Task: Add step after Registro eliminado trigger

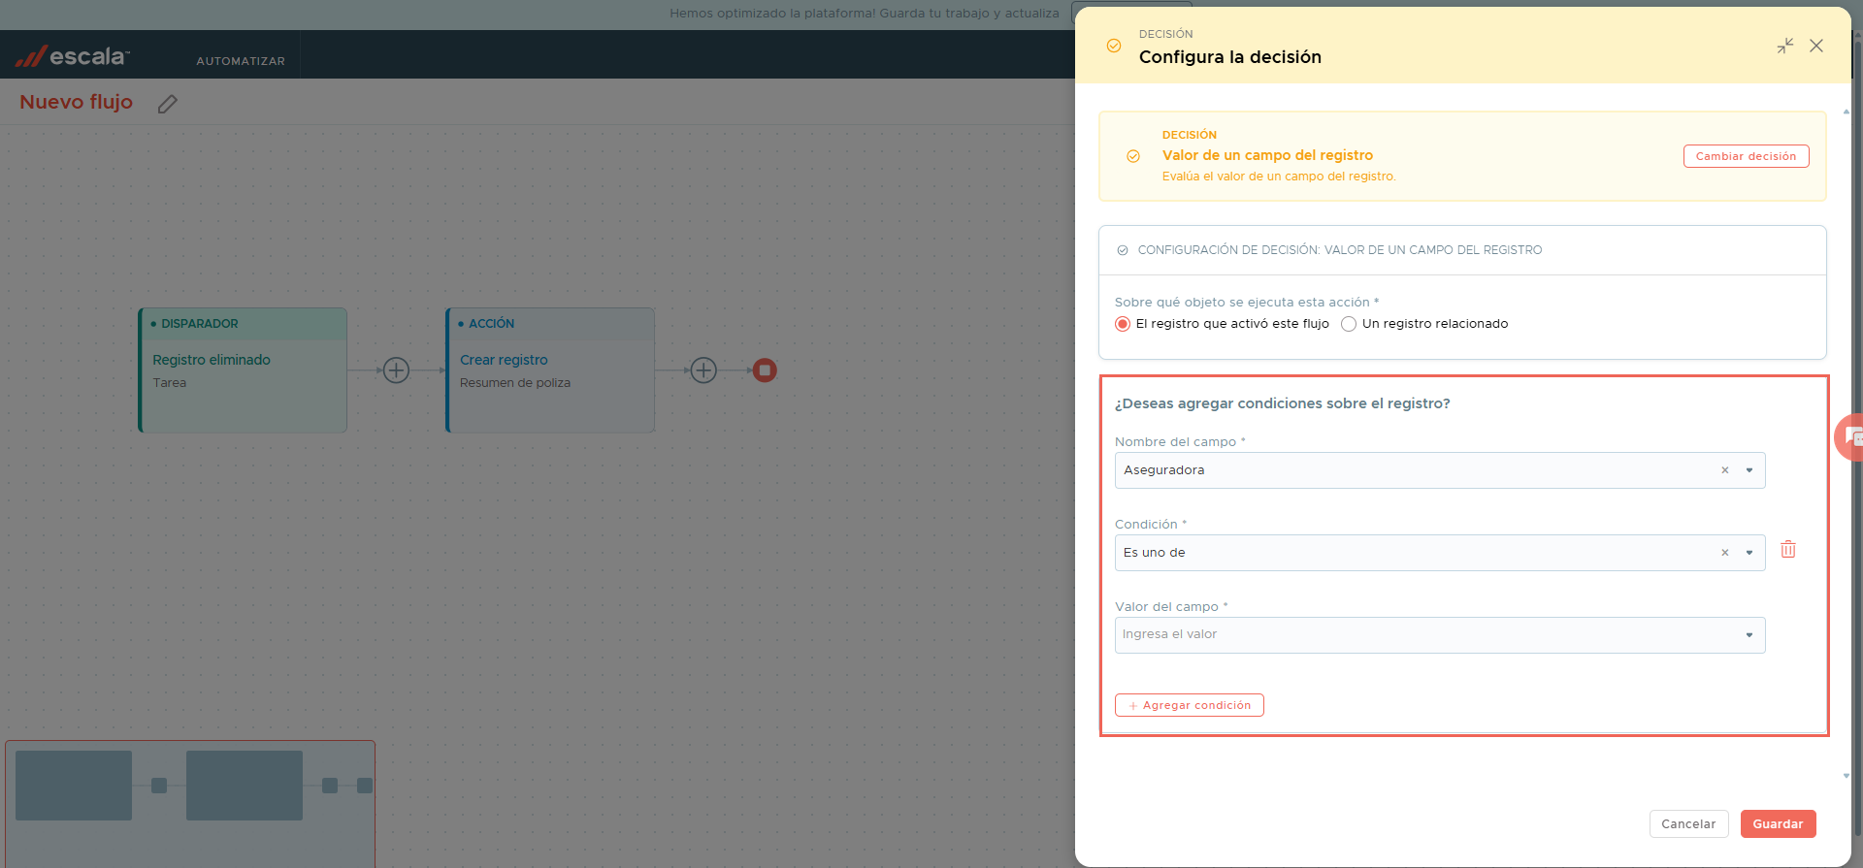Action: 396,370
